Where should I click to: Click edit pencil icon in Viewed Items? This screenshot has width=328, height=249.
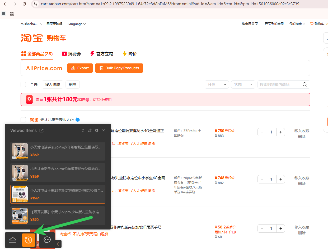(x=90, y=130)
